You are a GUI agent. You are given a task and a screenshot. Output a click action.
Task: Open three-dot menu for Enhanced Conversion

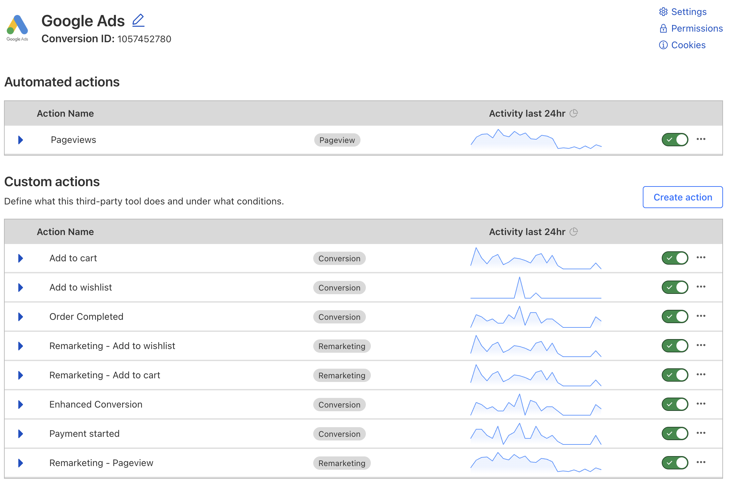(x=701, y=404)
